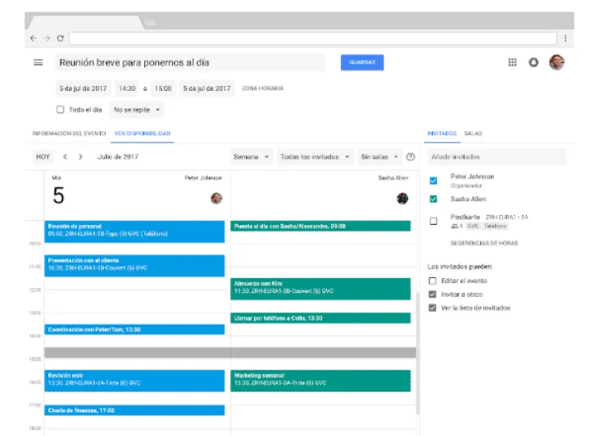Click the Añadir invitados input field
The image size is (590, 436).
tap(497, 156)
